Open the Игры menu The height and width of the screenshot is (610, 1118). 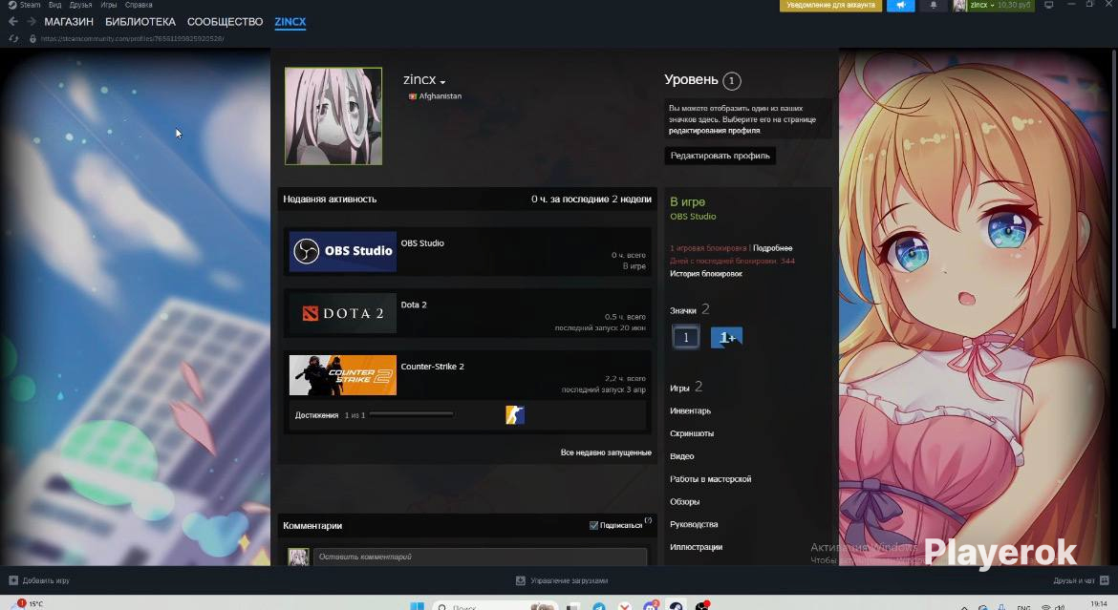click(108, 5)
